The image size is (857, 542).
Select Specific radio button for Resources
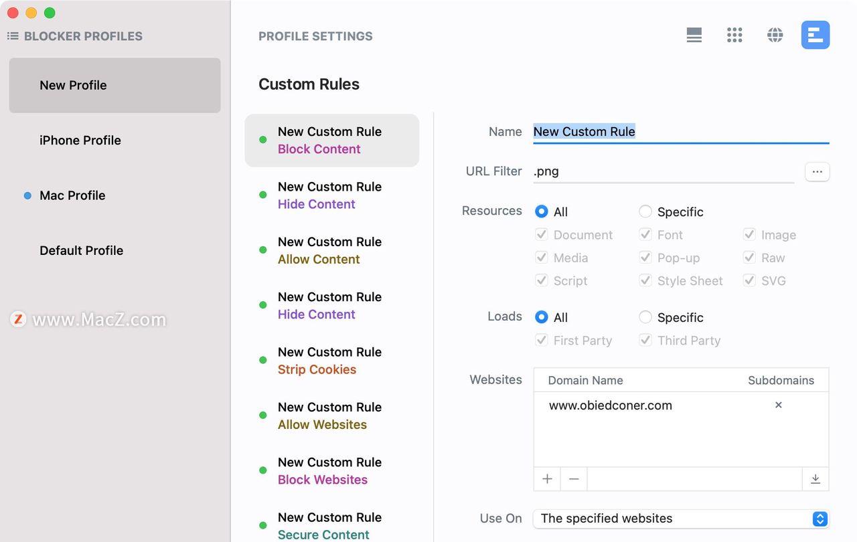click(645, 212)
